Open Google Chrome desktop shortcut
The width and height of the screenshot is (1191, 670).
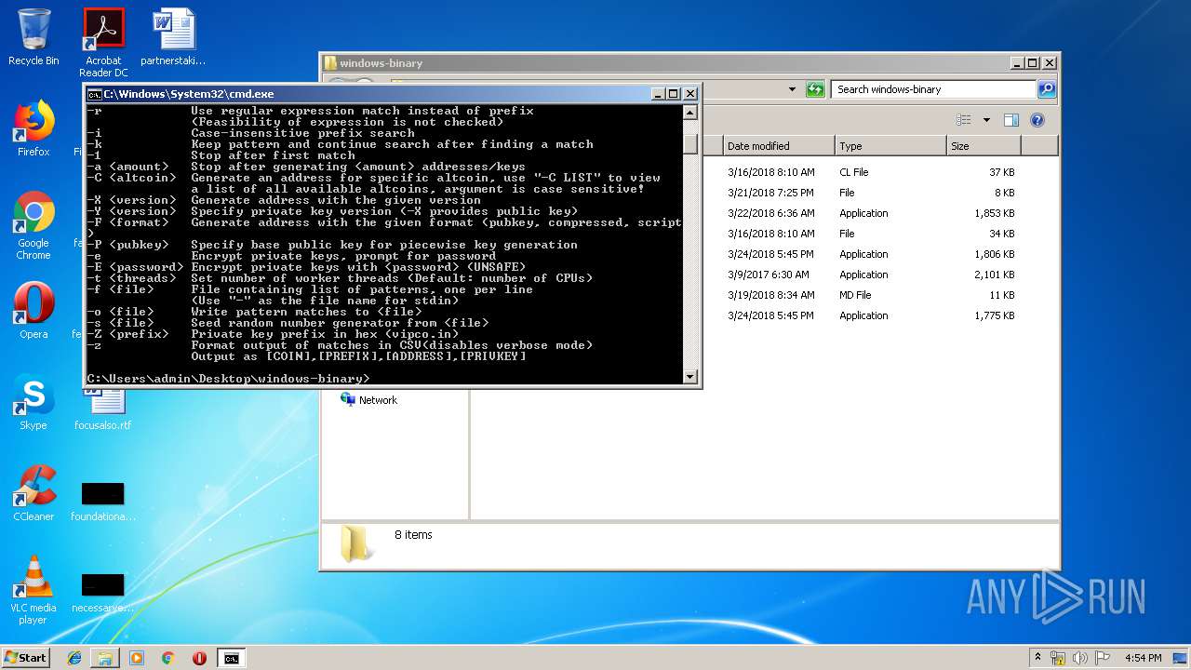[x=33, y=225]
